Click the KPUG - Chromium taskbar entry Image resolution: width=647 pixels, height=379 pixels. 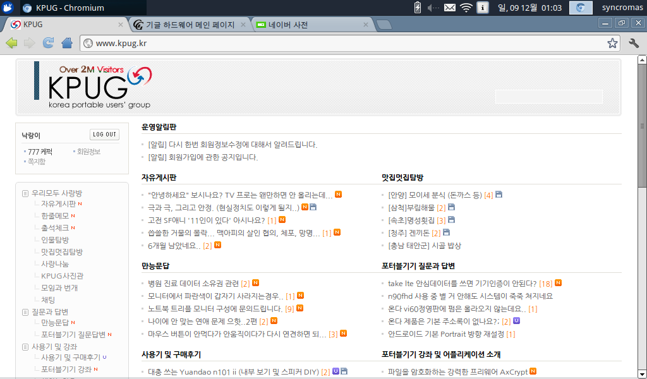pos(83,8)
